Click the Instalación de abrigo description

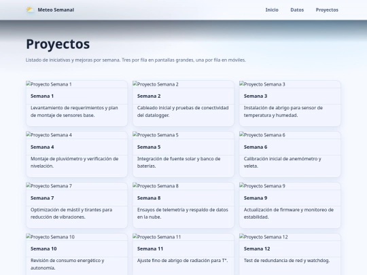[283, 111]
